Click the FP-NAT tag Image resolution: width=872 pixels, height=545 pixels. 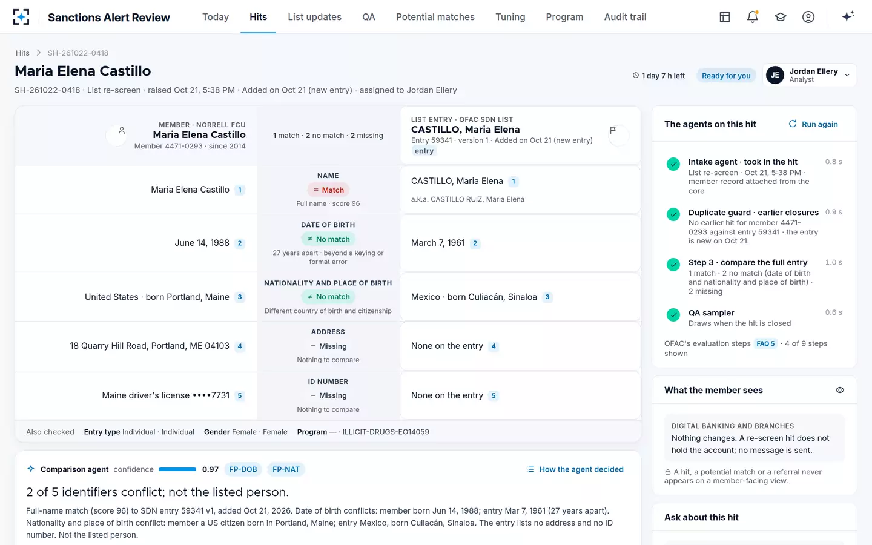point(286,469)
